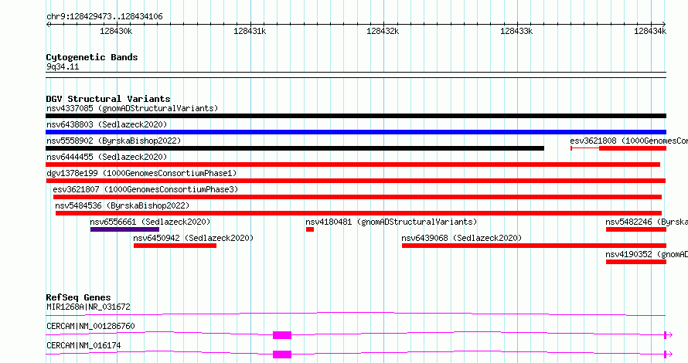The image size is (688, 363).
Task: Click the 9q34.11 band label
Action: click(63, 66)
